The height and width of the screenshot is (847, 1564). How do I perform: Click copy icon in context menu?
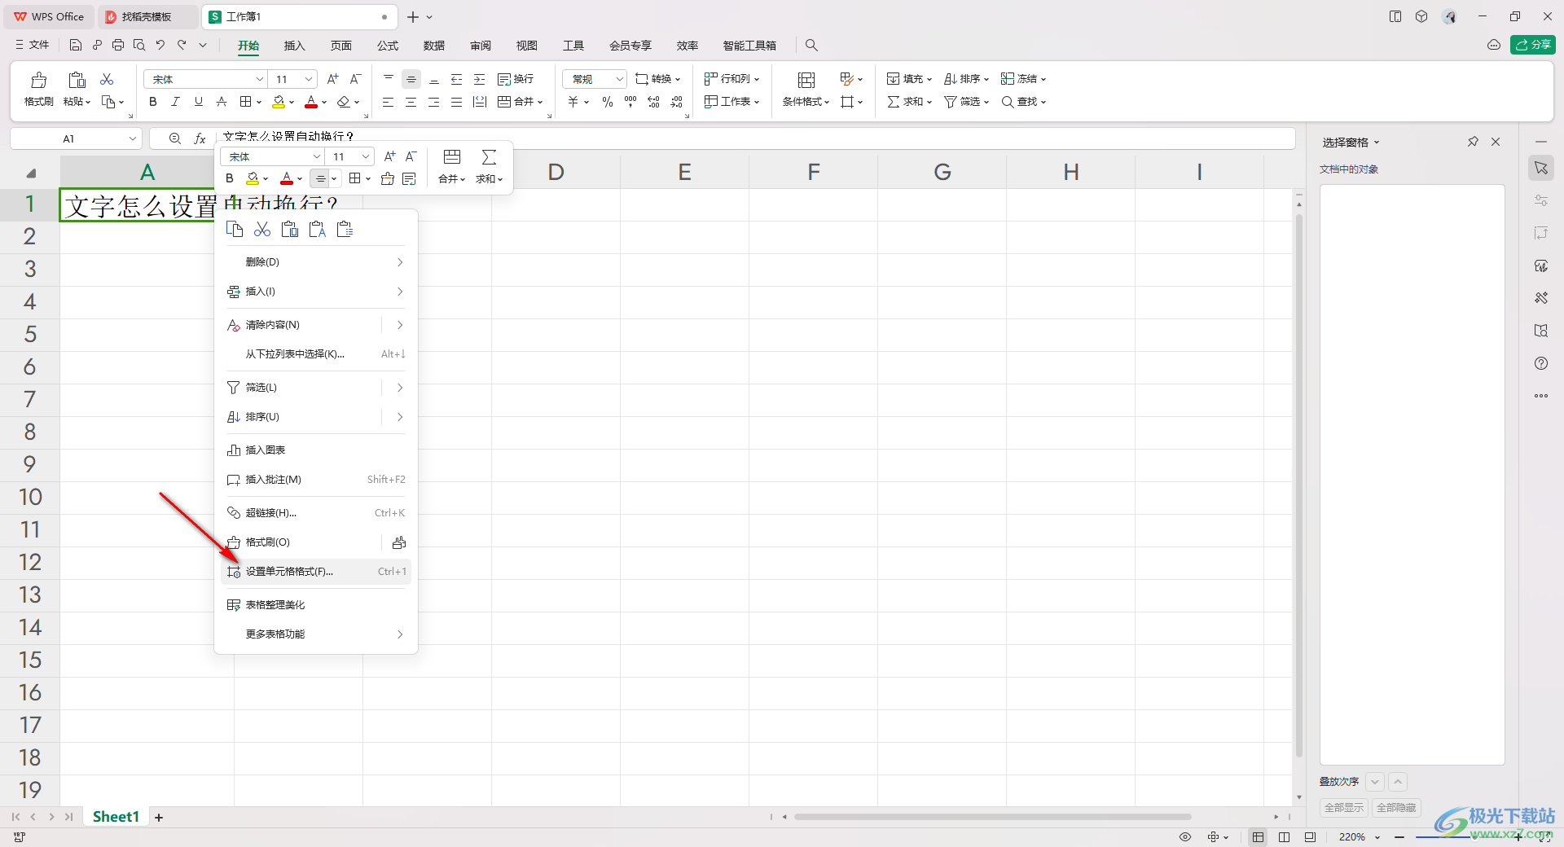235,230
